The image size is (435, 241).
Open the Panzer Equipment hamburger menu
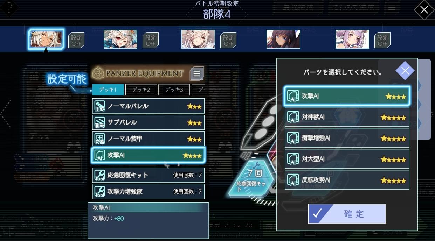[x=197, y=73]
